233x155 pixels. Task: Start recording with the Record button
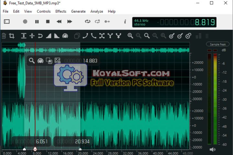[25, 22]
